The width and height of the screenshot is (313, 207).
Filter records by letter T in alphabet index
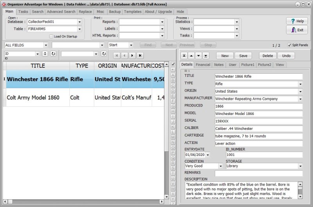click(173, 173)
